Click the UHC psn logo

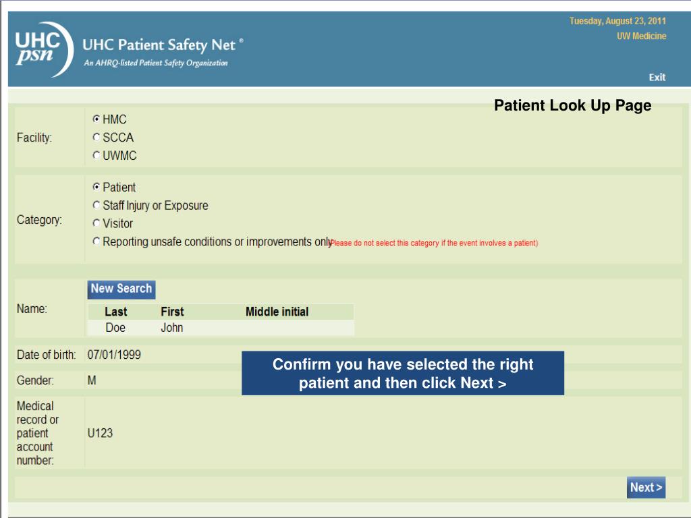point(44,49)
